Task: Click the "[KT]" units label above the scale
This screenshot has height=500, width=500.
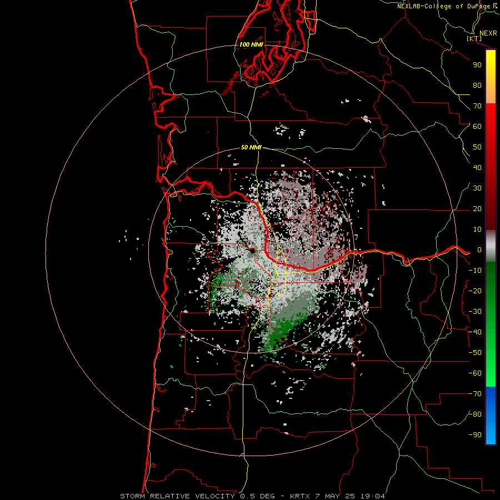Action: coord(474,38)
